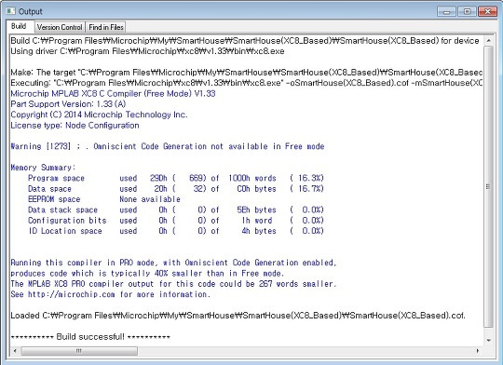Click the horizontal scrollbar right arrow
Screen dimensions: 503x365
[x=477, y=350]
